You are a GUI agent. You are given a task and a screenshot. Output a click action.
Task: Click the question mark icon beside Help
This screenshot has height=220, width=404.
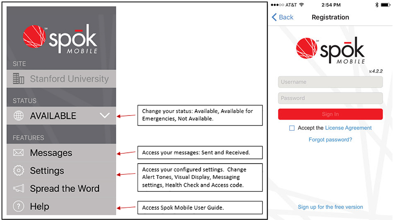(19, 206)
